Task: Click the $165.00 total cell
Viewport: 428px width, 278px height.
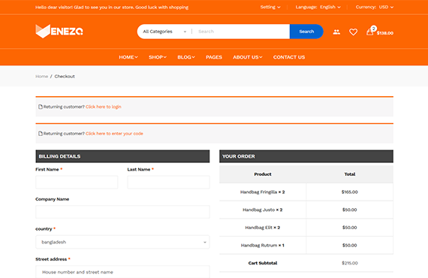Action: (350, 192)
